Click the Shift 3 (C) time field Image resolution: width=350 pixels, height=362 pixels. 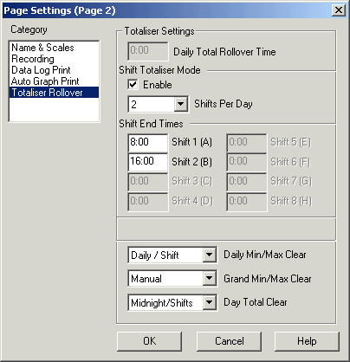point(147,182)
